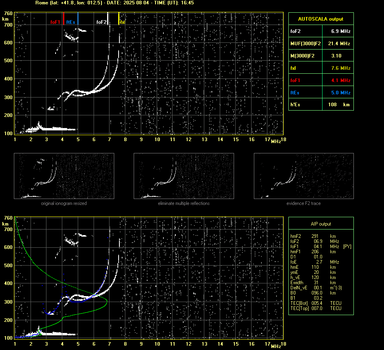This screenshot has width=384, height=350.
Task: Click the white foF2 marker line
Action: pyautogui.click(x=108, y=18)
